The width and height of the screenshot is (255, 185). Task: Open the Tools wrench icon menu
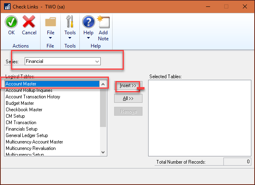[70, 21]
